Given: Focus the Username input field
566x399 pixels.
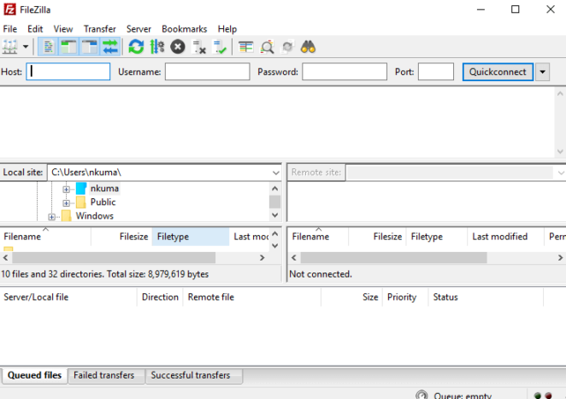Looking at the screenshot, I should pyautogui.click(x=207, y=72).
